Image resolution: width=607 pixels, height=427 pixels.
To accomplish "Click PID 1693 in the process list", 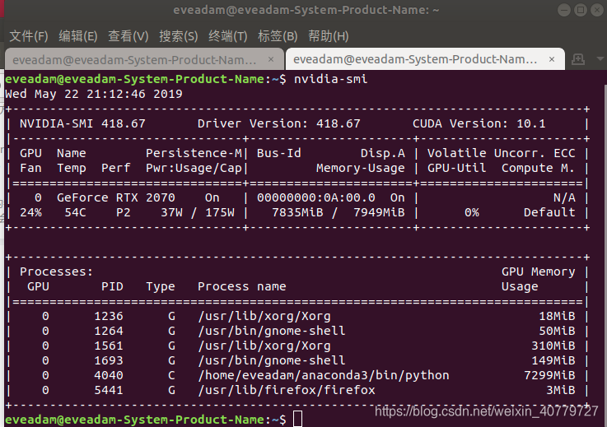I will 109,360.
